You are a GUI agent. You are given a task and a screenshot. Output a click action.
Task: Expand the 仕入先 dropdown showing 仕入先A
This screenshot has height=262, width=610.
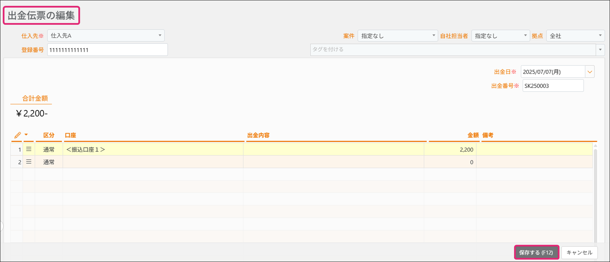[x=160, y=35]
